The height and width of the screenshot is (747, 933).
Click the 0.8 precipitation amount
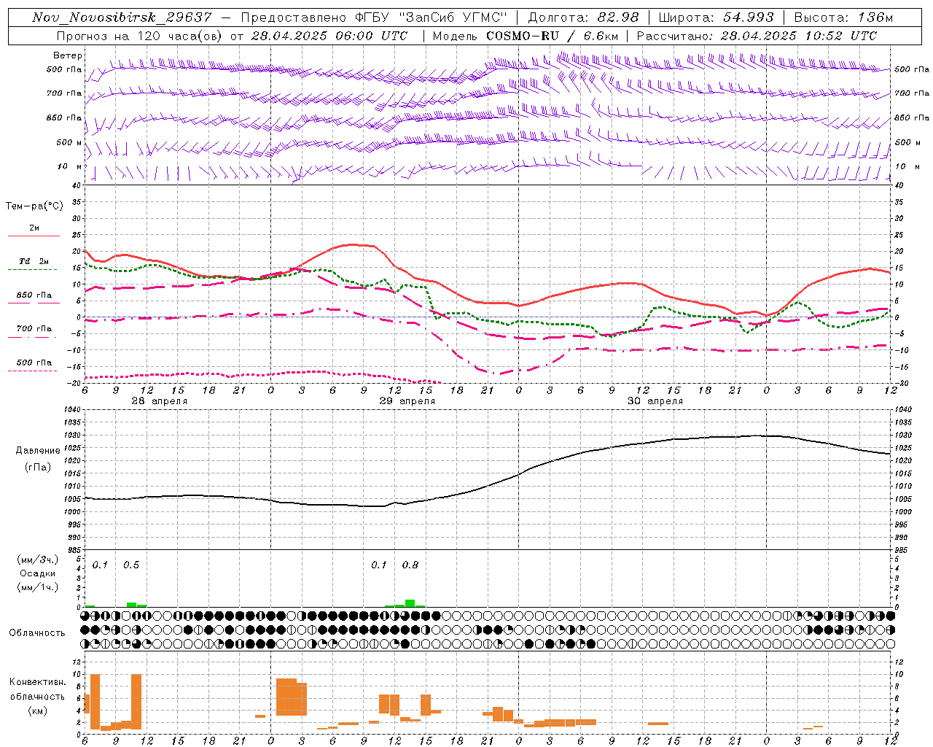click(x=410, y=565)
